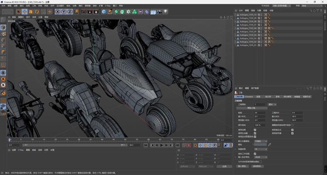Viewport: 327px width, 175px height.
Task: Open the 摄像机 viewport menu
Action: pyautogui.click(x=21, y=17)
